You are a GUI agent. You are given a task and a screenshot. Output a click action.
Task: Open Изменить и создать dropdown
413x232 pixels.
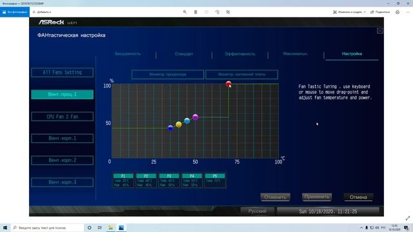pos(349,12)
